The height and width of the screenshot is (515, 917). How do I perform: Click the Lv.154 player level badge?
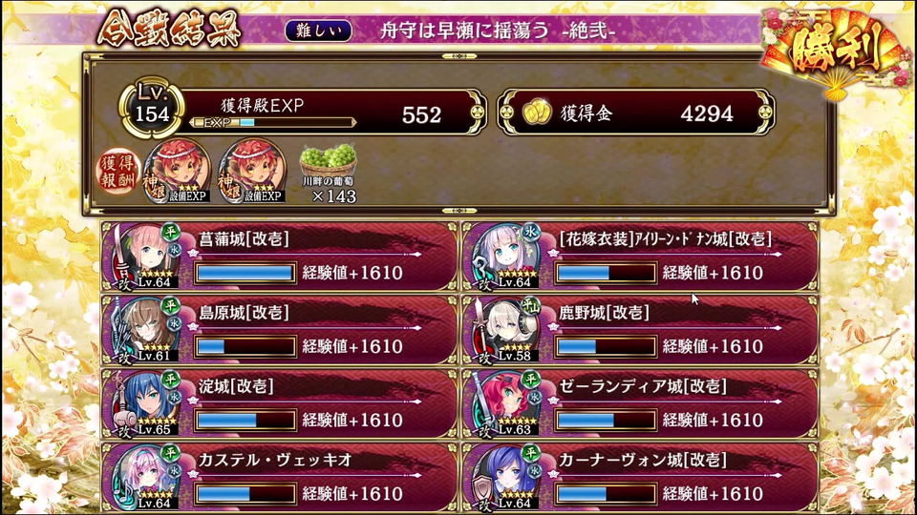pyautogui.click(x=152, y=109)
